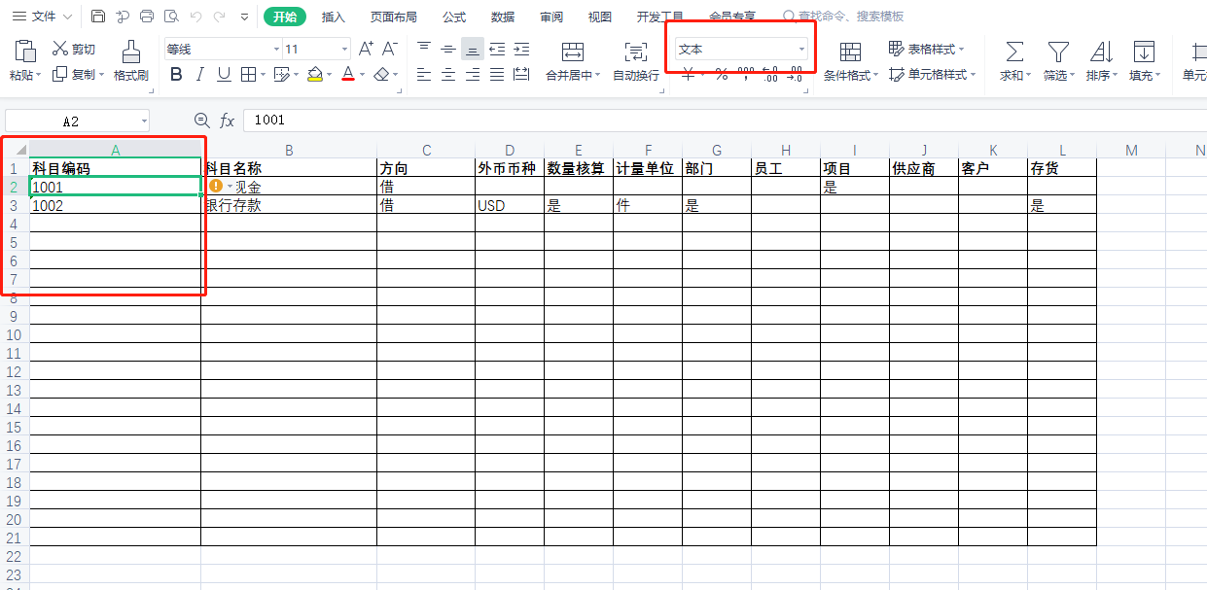Click the 合并居中 merge and center button
1207x590 pixels.
coord(573,61)
